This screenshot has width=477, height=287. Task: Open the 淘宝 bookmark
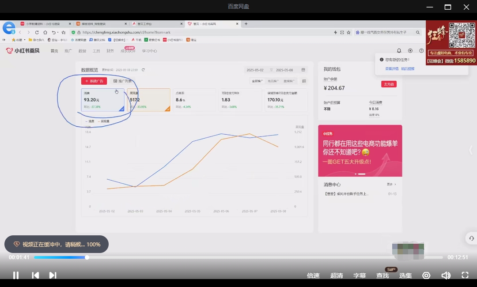tap(191, 40)
